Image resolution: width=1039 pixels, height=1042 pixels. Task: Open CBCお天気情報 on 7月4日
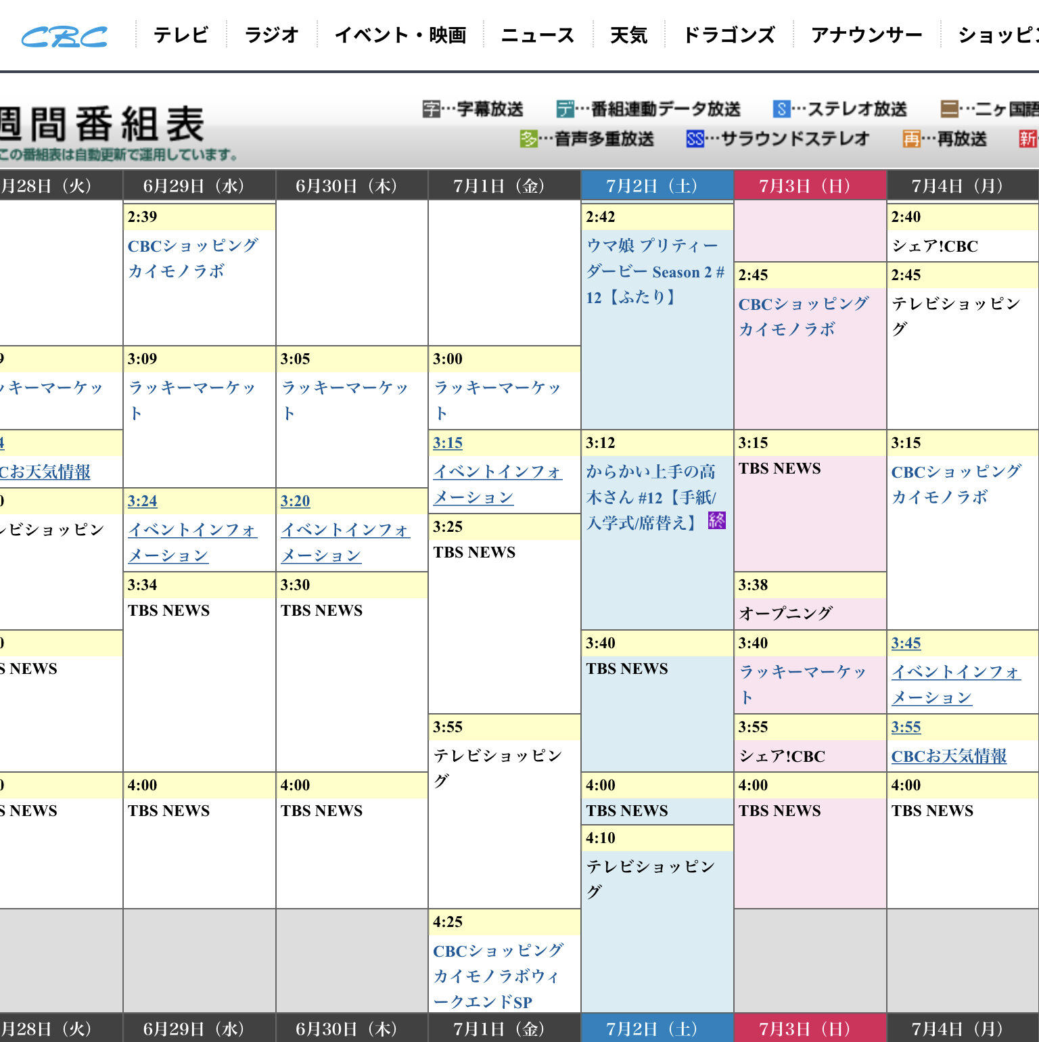949,756
